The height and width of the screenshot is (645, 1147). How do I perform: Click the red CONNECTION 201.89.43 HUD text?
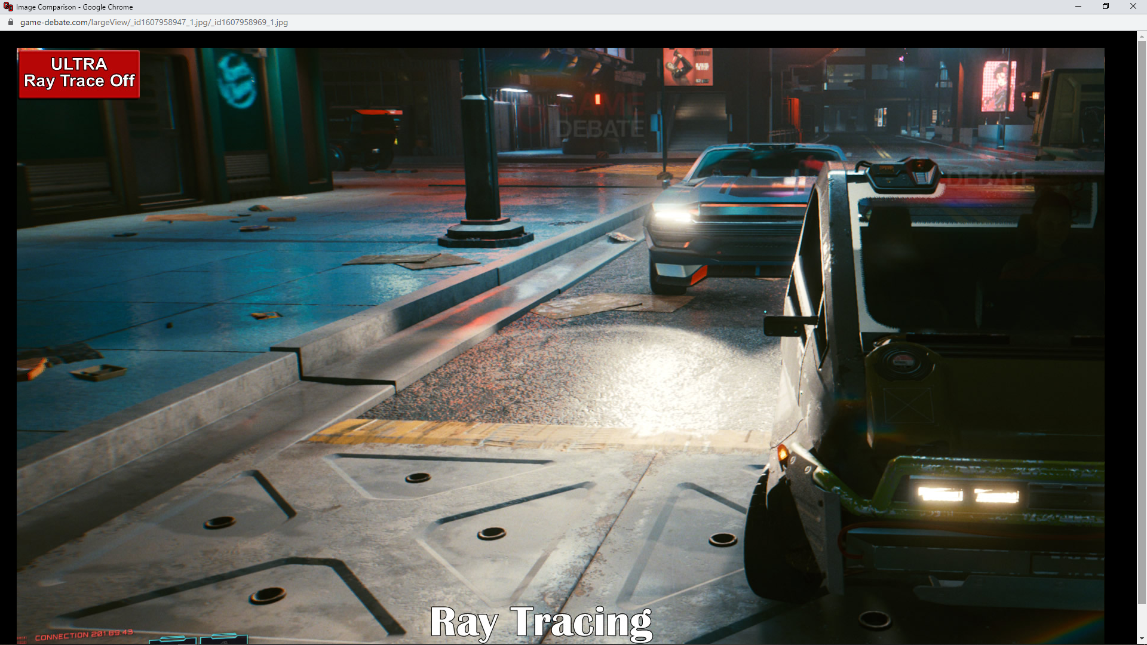click(84, 635)
